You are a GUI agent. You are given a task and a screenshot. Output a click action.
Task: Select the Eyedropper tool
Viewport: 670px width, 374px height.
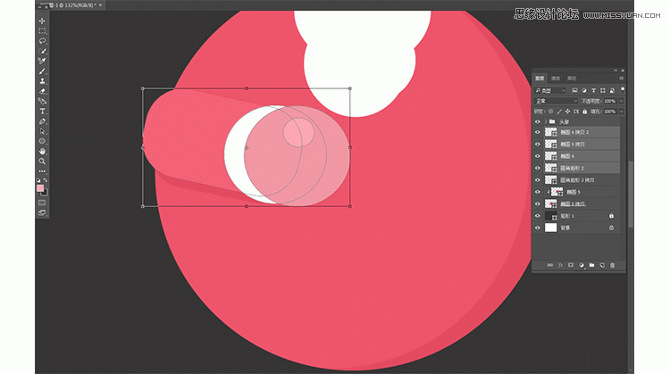point(42,61)
